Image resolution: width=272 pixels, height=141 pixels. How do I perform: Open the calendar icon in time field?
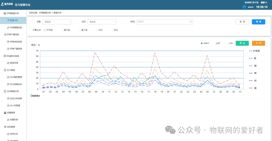click(190, 22)
